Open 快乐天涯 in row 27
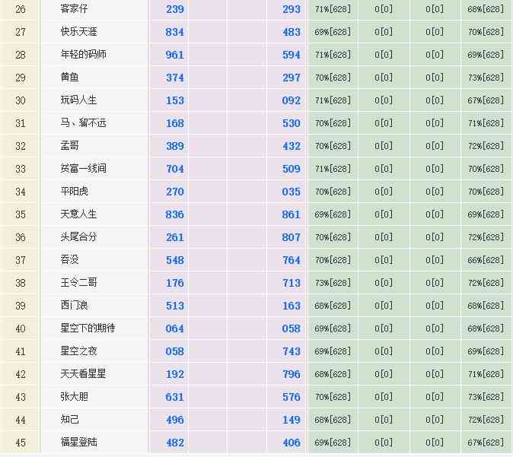 coord(79,32)
